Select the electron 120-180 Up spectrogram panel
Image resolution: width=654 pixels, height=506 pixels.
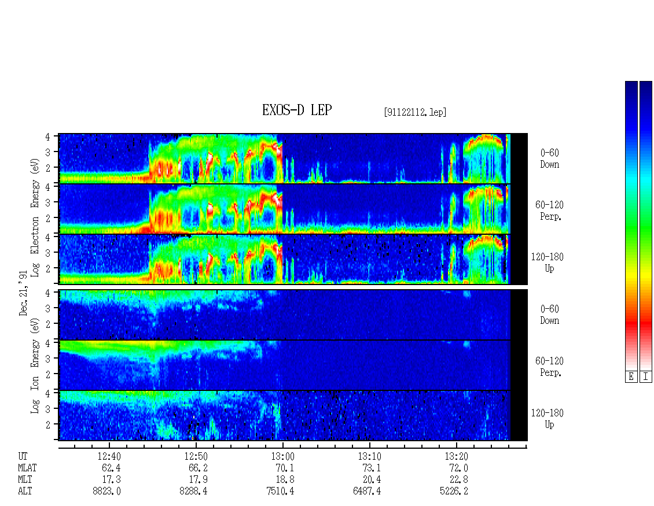pyautogui.click(x=293, y=259)
